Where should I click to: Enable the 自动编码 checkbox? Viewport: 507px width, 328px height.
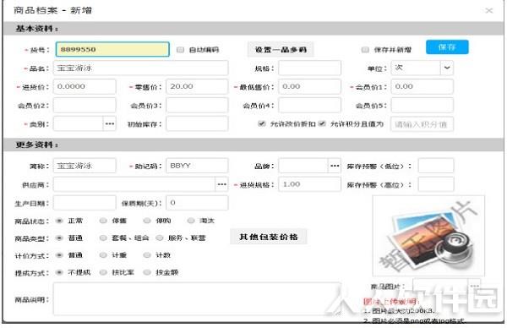(181, 50)
